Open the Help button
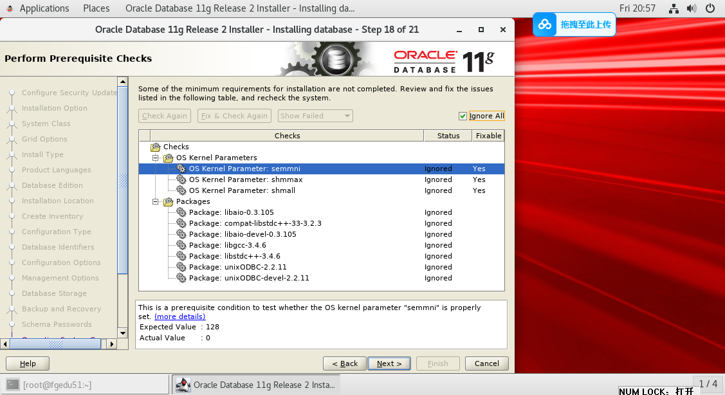Viewport: 725px width, 395px height. coord(28,363)
